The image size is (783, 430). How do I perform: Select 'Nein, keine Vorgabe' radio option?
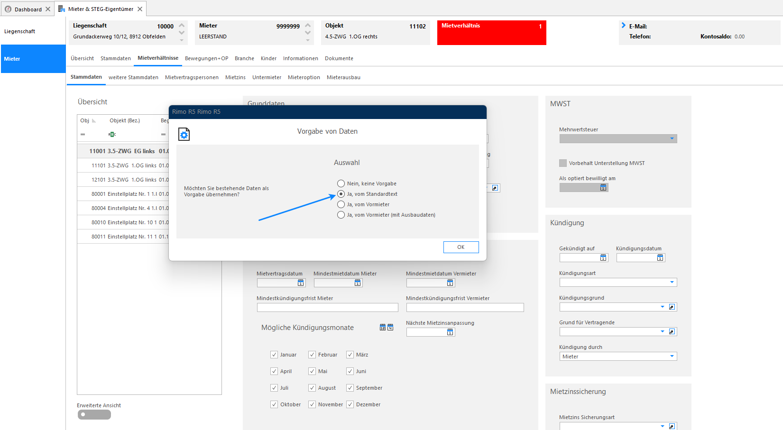341,183
